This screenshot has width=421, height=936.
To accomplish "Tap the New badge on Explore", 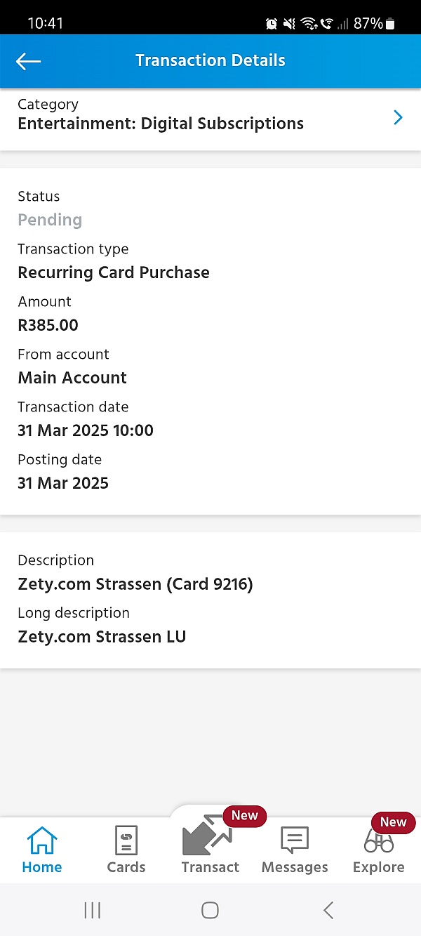I will point(393,822).
